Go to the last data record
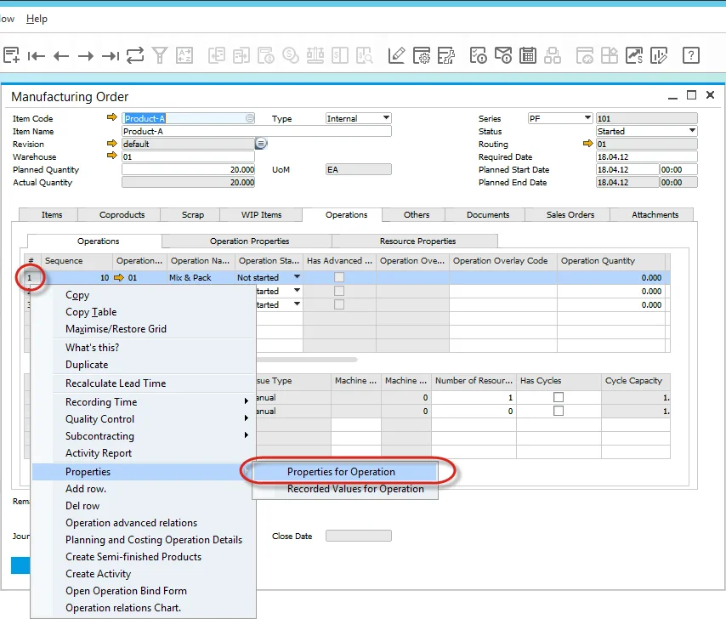This screenshot has height=619, width=726. point(111,56)
